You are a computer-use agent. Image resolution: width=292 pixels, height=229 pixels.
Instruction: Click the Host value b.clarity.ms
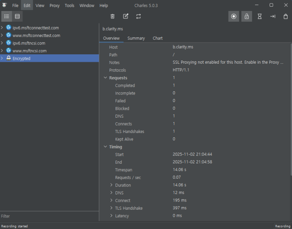[x=183, y=47]
